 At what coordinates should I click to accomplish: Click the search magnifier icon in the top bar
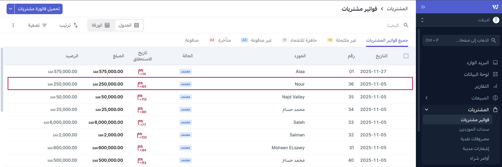point(406,25)
